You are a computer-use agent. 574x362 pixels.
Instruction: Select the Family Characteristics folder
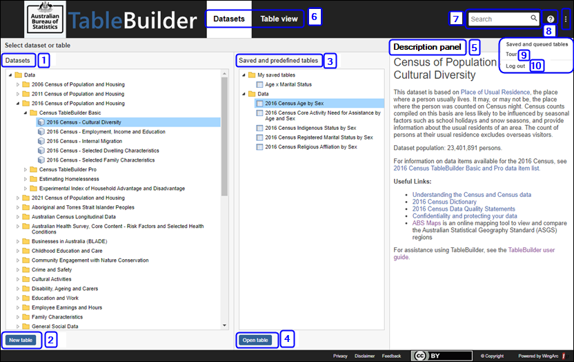(57, 317)
